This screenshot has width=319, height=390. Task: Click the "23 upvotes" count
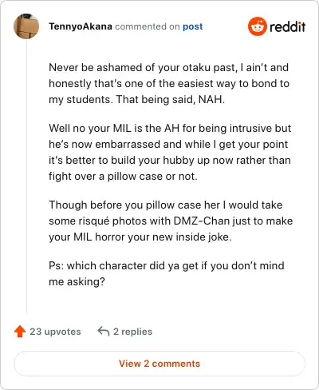55,332
